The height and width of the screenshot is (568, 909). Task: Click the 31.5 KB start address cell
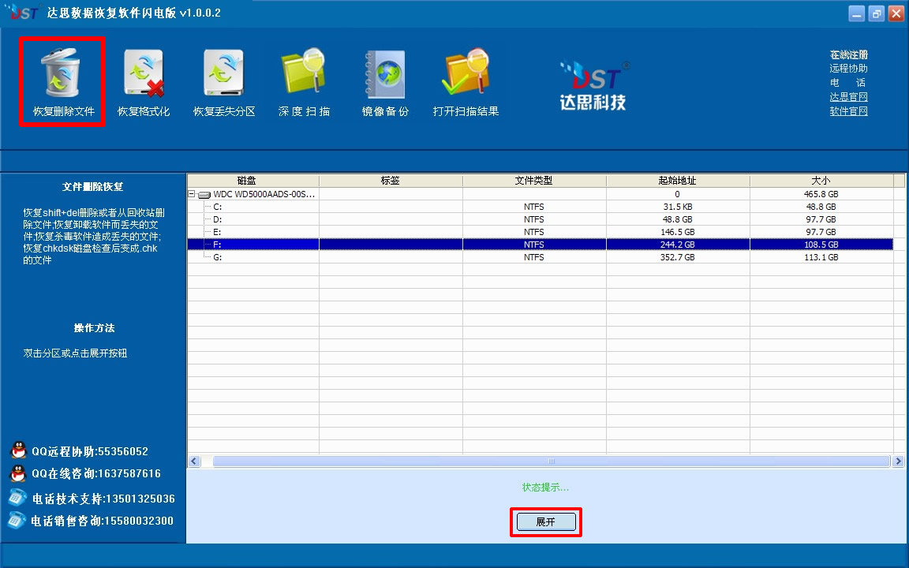pyautogui.click(x=678, y=207)
